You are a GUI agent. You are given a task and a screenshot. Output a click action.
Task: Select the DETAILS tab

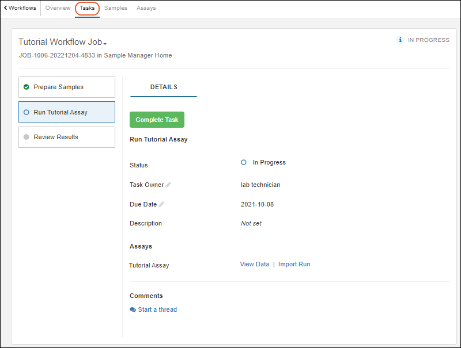click(x=164, y=87)
